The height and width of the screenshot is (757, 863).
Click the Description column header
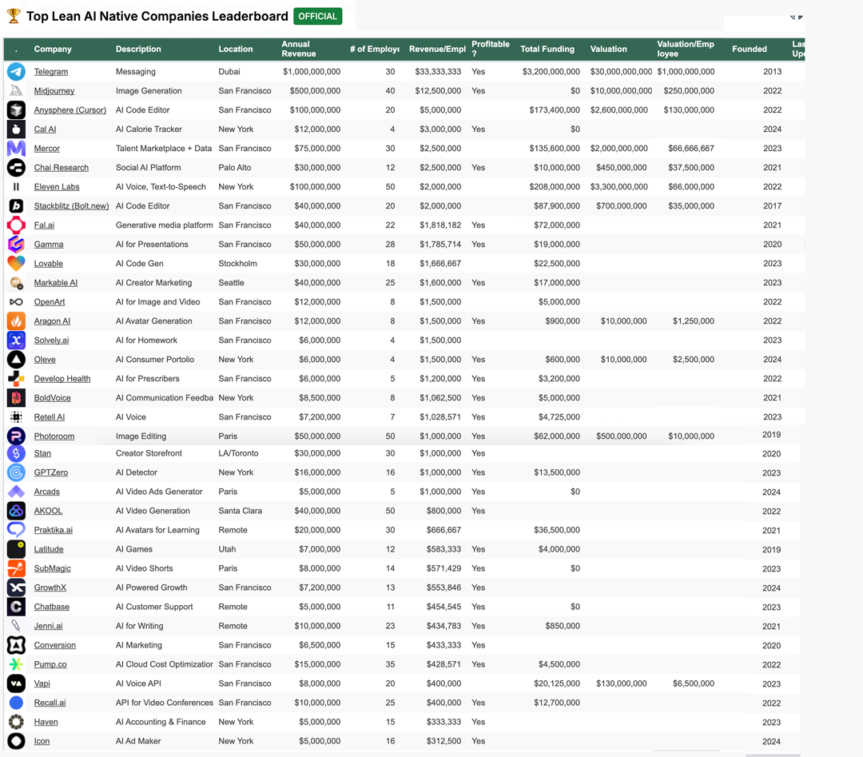point(138,49)
